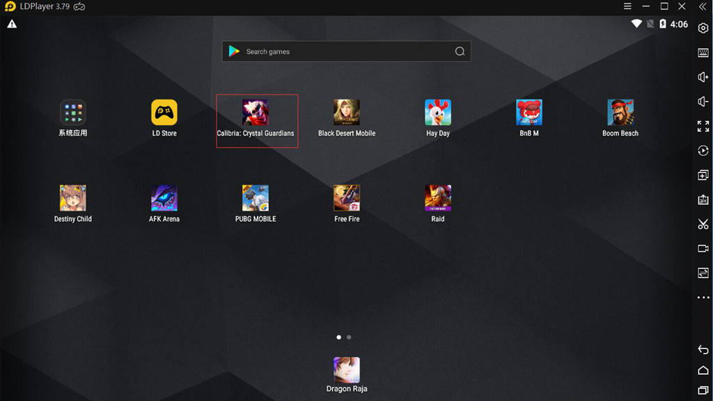Open the Hay Day game
The image size is (713, 401).
[438, 113]
